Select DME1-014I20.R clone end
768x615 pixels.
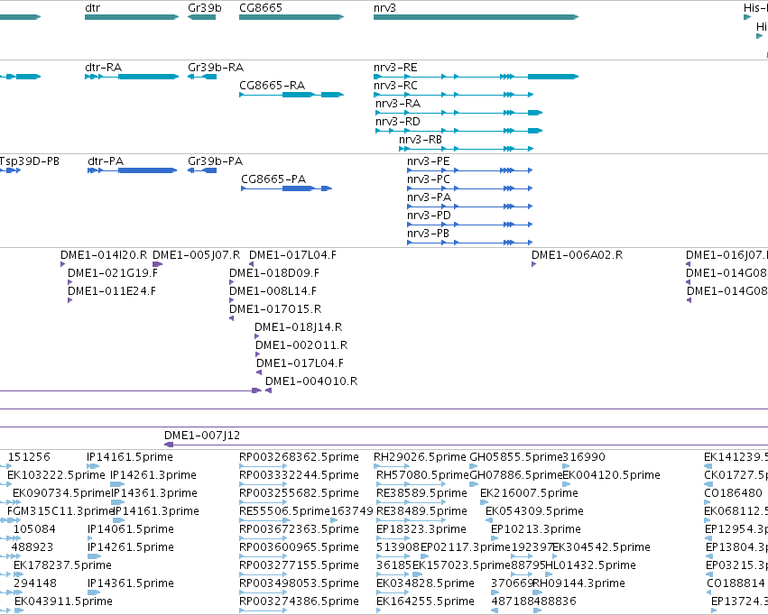coord(104,255)
